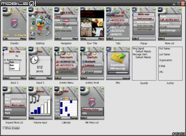
Task: Open the Desktop preview thumbnail
Action: (x=40, y=24)
